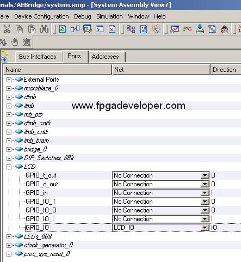The image size is (241, 262).
Task: Open the Device Configuration menu
Action: point(41,16)
